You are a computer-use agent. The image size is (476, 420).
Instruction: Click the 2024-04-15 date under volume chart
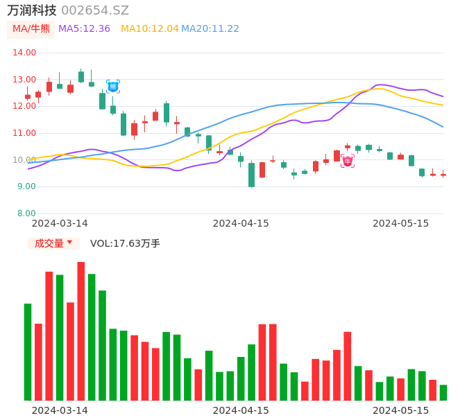(x=241, y=410)
